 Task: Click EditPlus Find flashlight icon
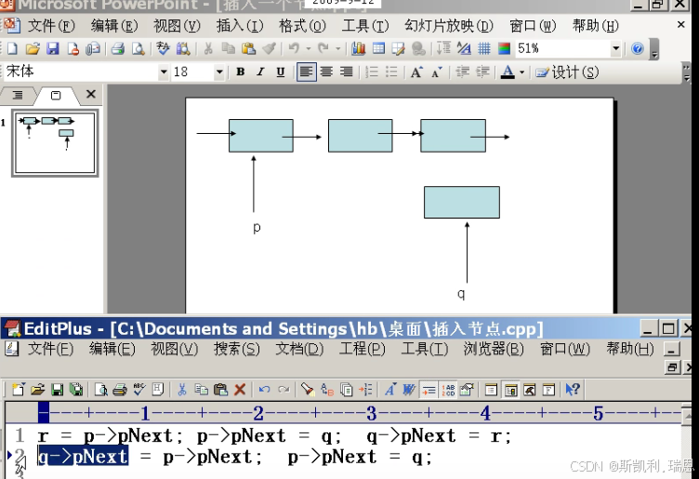click(307, 390)
